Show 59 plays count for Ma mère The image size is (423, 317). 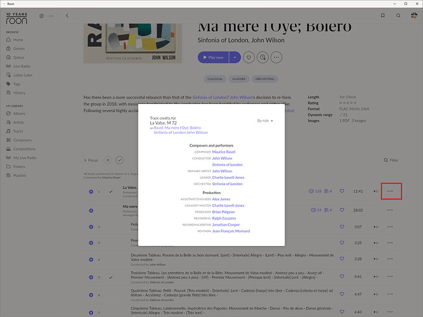(316, 210)
